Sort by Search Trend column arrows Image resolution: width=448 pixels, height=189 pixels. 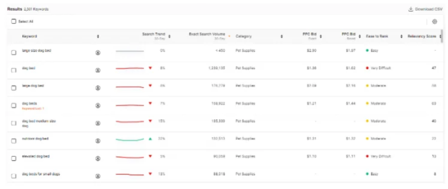(169, 37)
